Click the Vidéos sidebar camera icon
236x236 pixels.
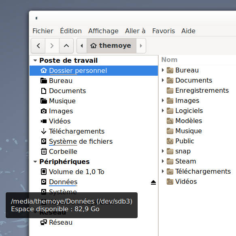click(x=44, y=121)
